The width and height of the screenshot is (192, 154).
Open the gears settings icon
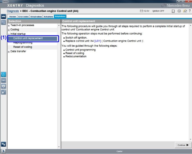(x=4, y=144)
